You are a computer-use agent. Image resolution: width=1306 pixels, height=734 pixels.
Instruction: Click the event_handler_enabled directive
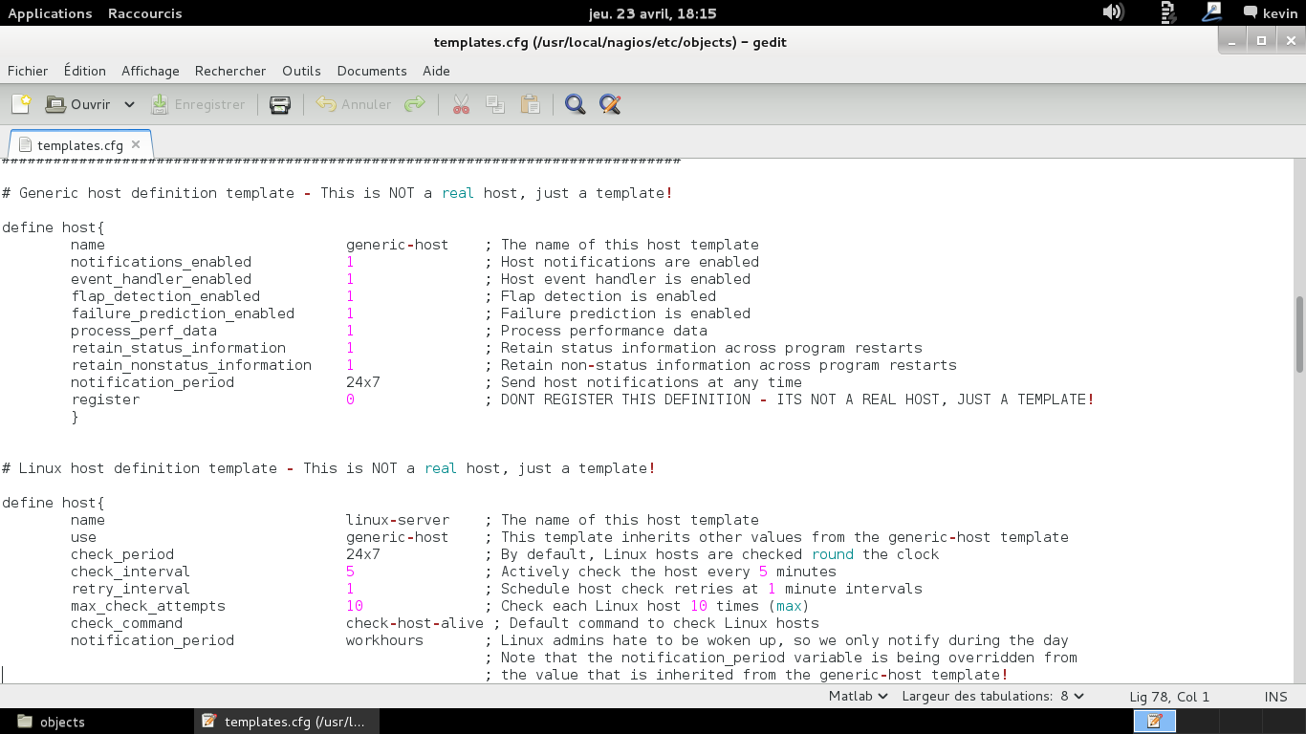[161, 279]
